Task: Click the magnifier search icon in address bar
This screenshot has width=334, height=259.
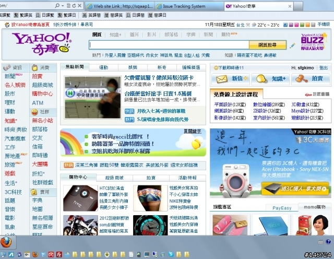Action: (57, 6)
